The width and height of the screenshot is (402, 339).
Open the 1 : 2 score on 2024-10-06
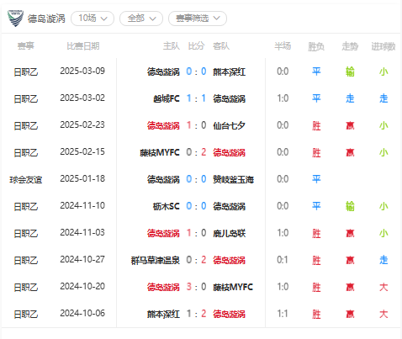(196, 314)
